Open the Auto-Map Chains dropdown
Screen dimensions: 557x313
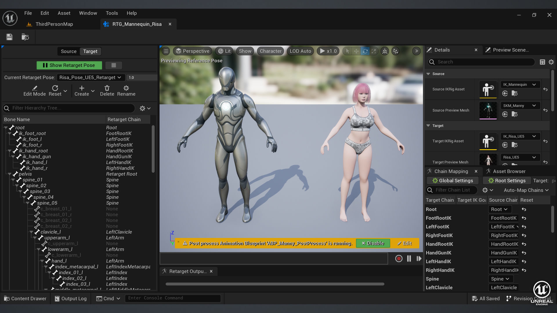[x=526, y=190]
